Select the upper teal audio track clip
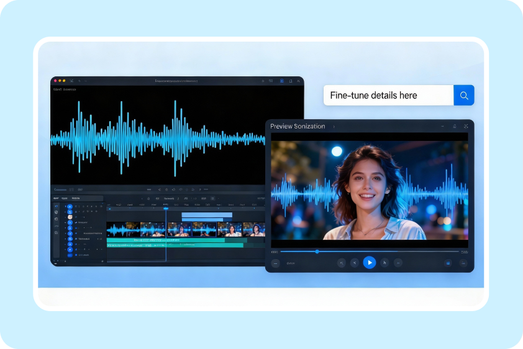 tap(166, 240)
